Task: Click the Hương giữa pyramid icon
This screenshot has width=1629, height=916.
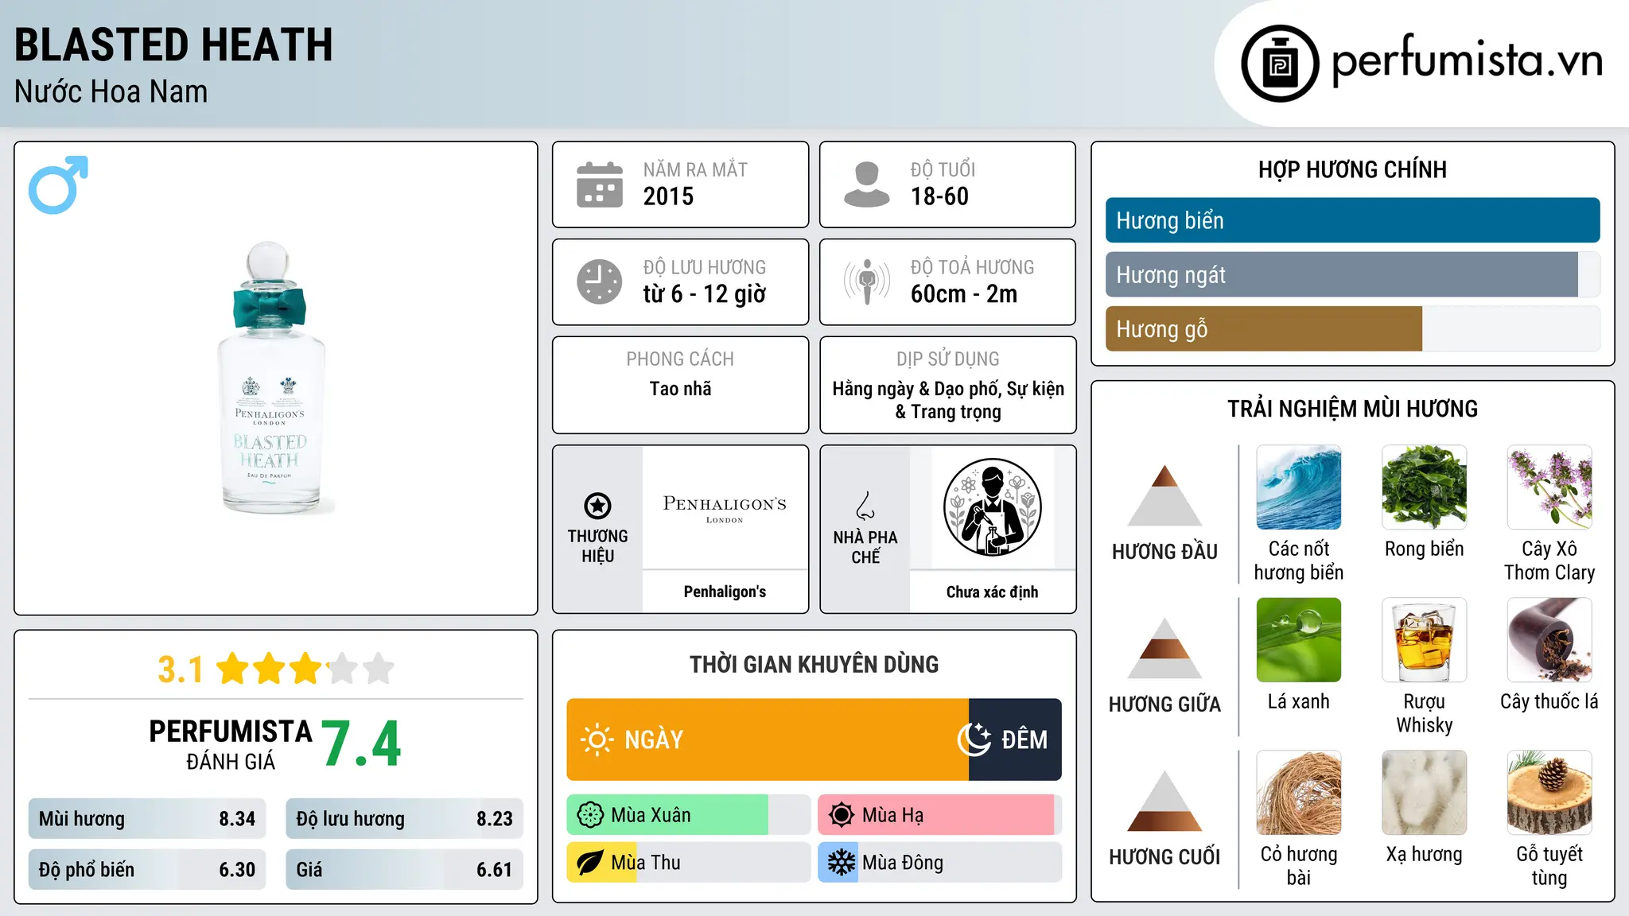Action: click(1164, 648)
